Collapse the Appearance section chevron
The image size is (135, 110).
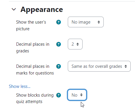pos(14,9)
